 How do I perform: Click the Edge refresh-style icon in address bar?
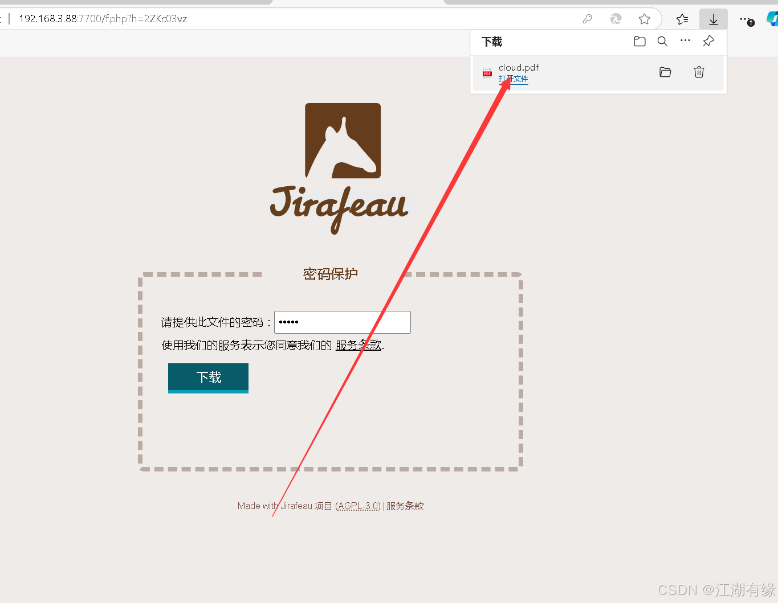pyautogui.click(x=616, y=19)
